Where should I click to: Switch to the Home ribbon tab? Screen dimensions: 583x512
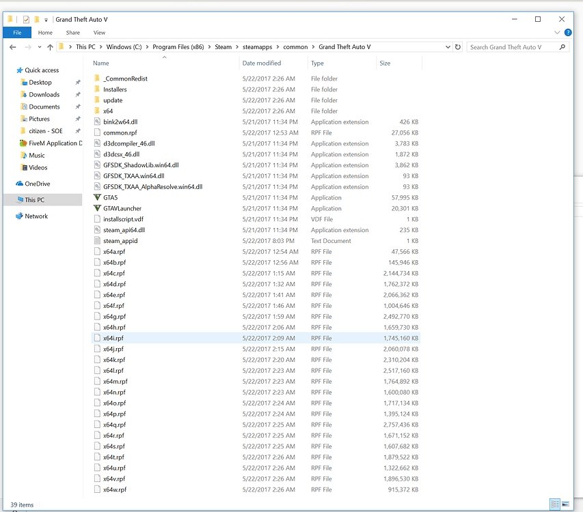[x=45, y=33]
